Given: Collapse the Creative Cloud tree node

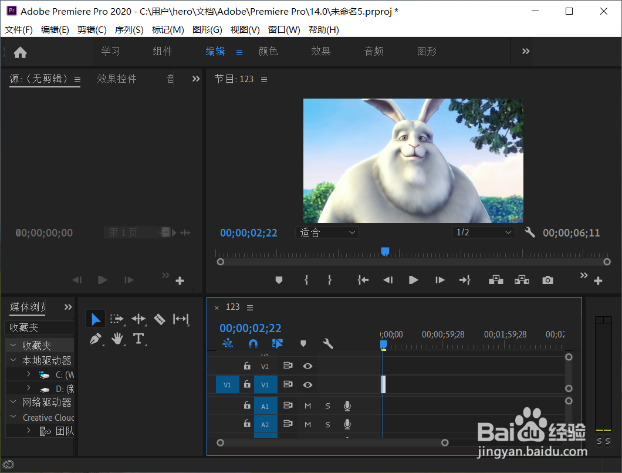Looking at the screenshot, I should click(x=13, y=417).
